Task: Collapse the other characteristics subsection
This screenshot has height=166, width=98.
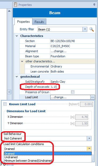Action: [22, 61]
